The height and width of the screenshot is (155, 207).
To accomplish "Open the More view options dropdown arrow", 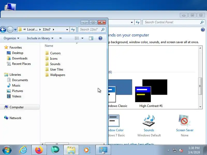I will pos(82,38).
